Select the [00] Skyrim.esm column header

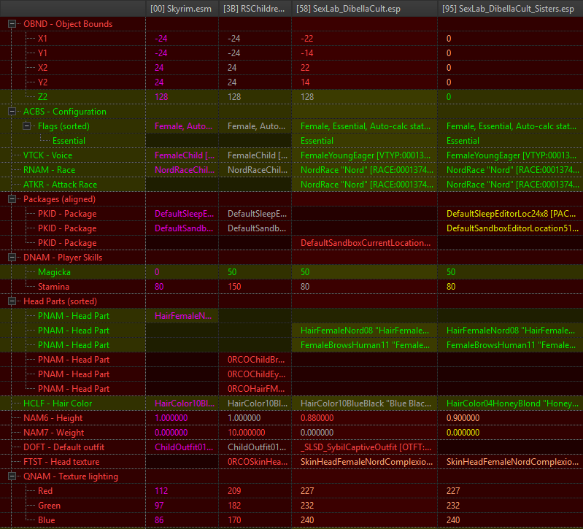point(182,9)
